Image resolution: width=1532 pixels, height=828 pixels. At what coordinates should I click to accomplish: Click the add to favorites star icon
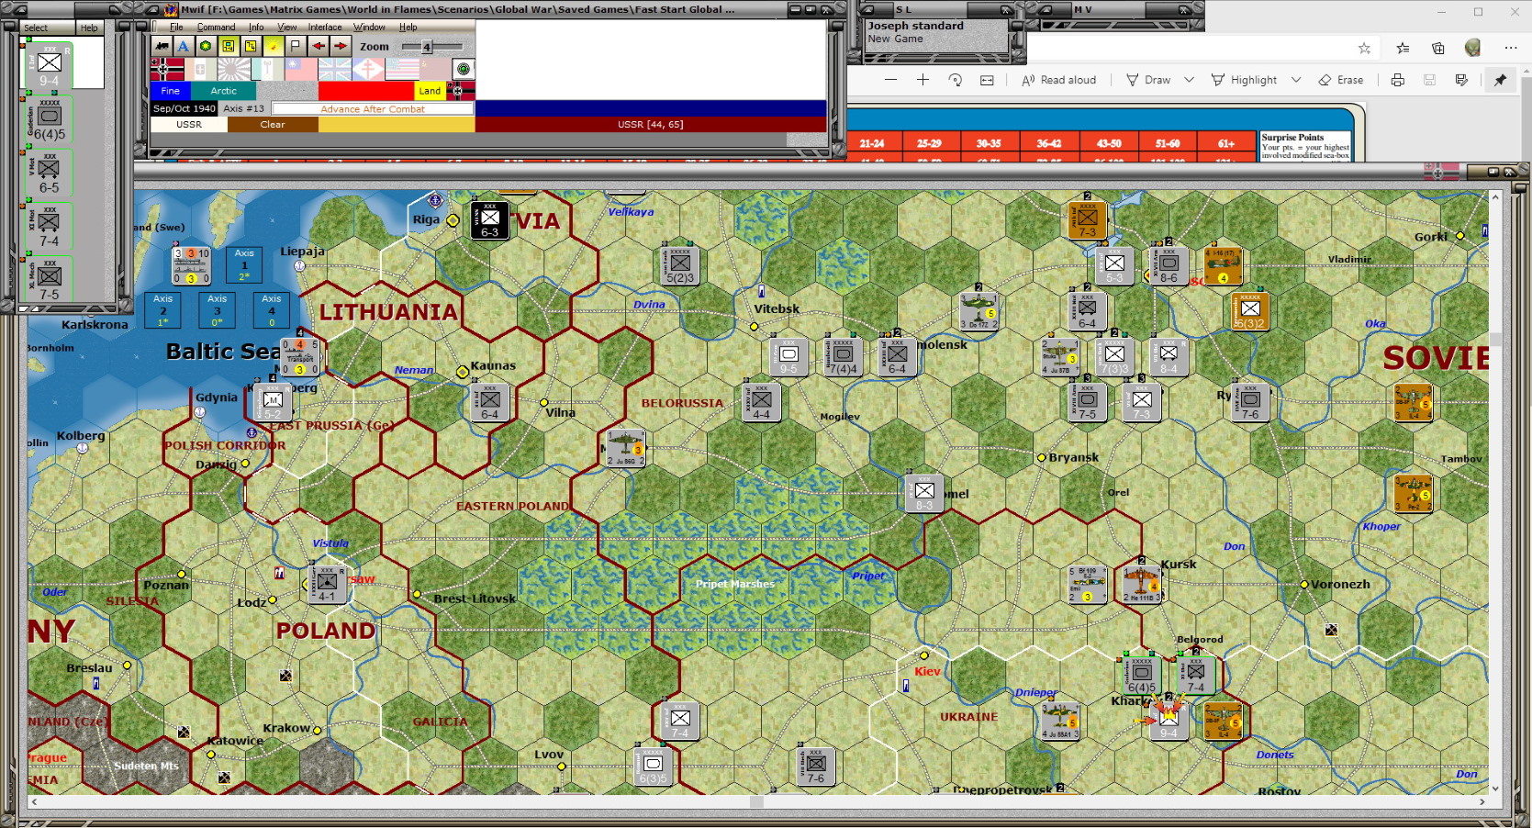click(x=1364, y=48)
